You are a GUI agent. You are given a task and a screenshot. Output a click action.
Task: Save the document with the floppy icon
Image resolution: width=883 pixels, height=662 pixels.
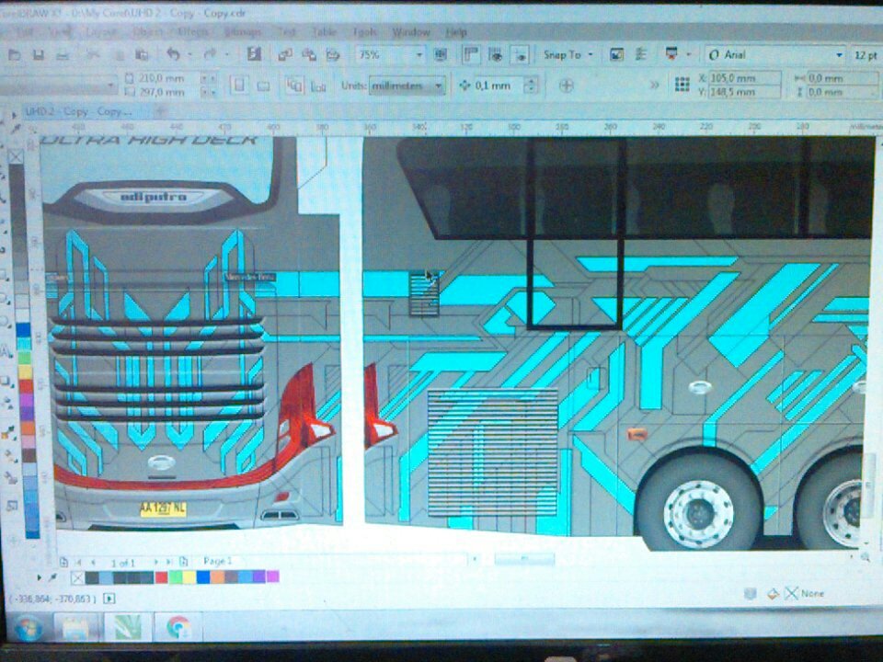point(39,55)
